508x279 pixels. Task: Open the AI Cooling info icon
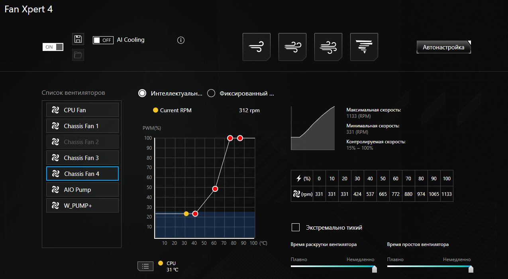pyautogui.click(x=181, y=40)
